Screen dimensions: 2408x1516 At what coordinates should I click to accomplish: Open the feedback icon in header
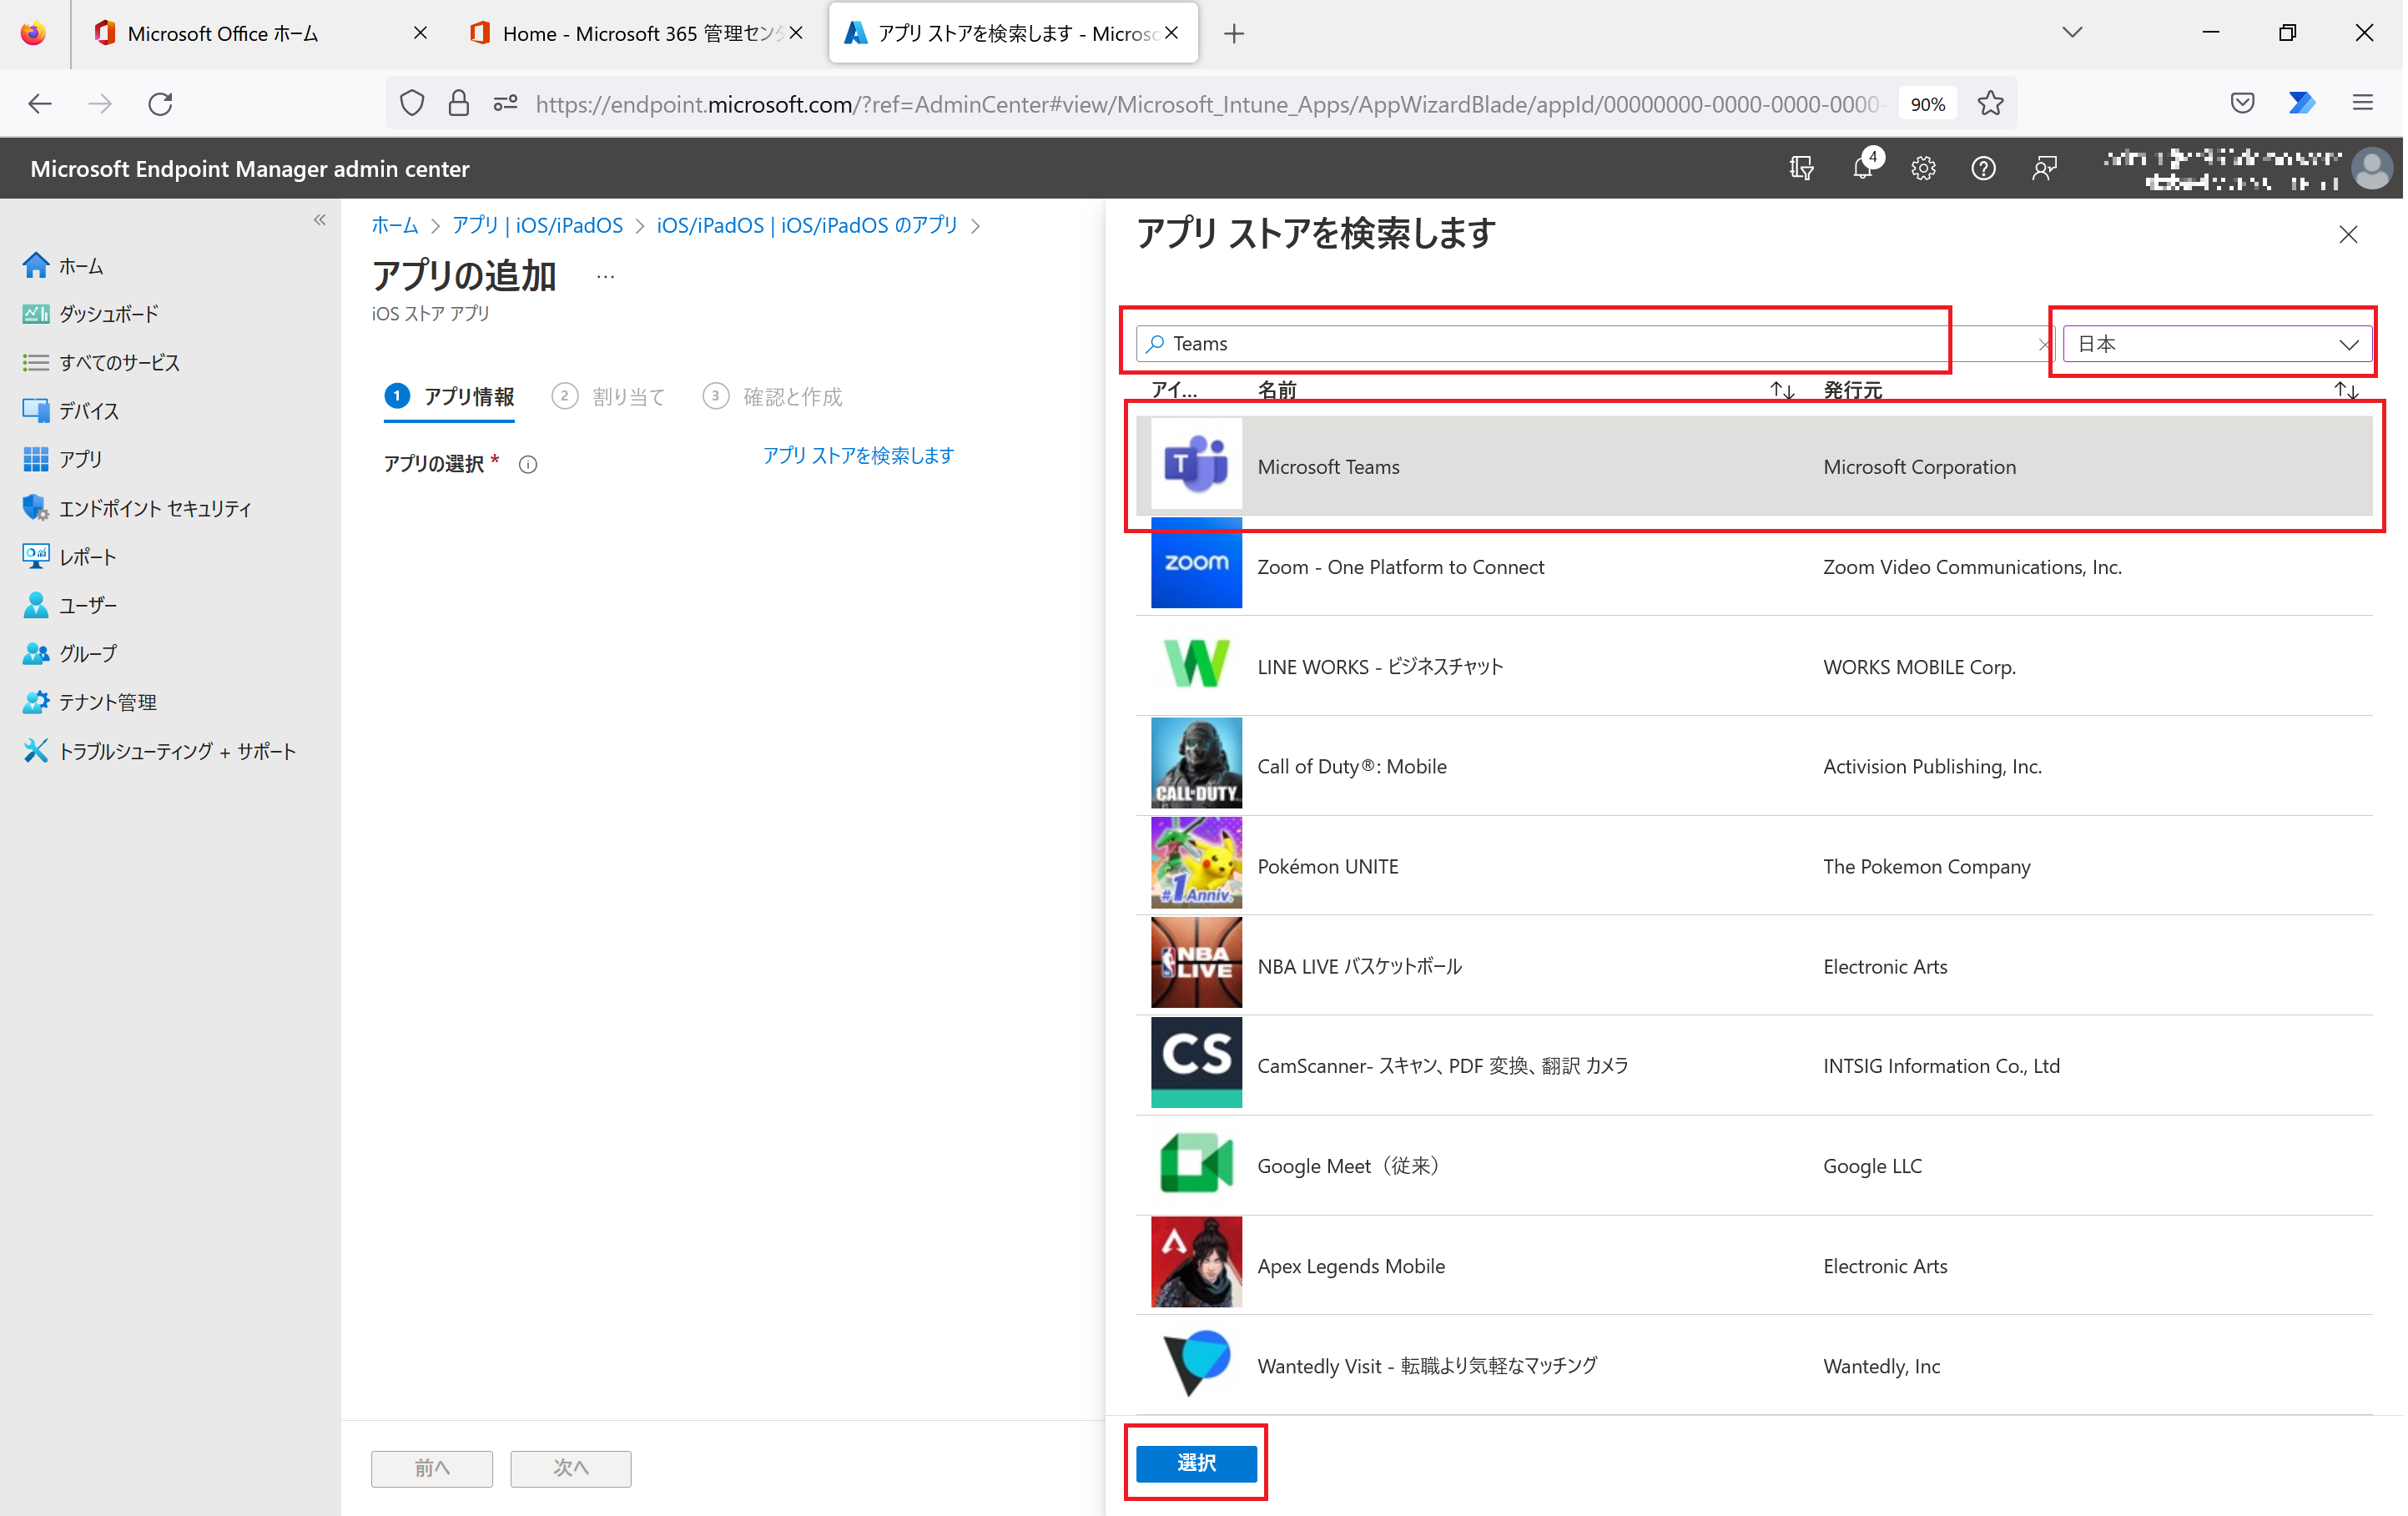(x=2044, y=168)
